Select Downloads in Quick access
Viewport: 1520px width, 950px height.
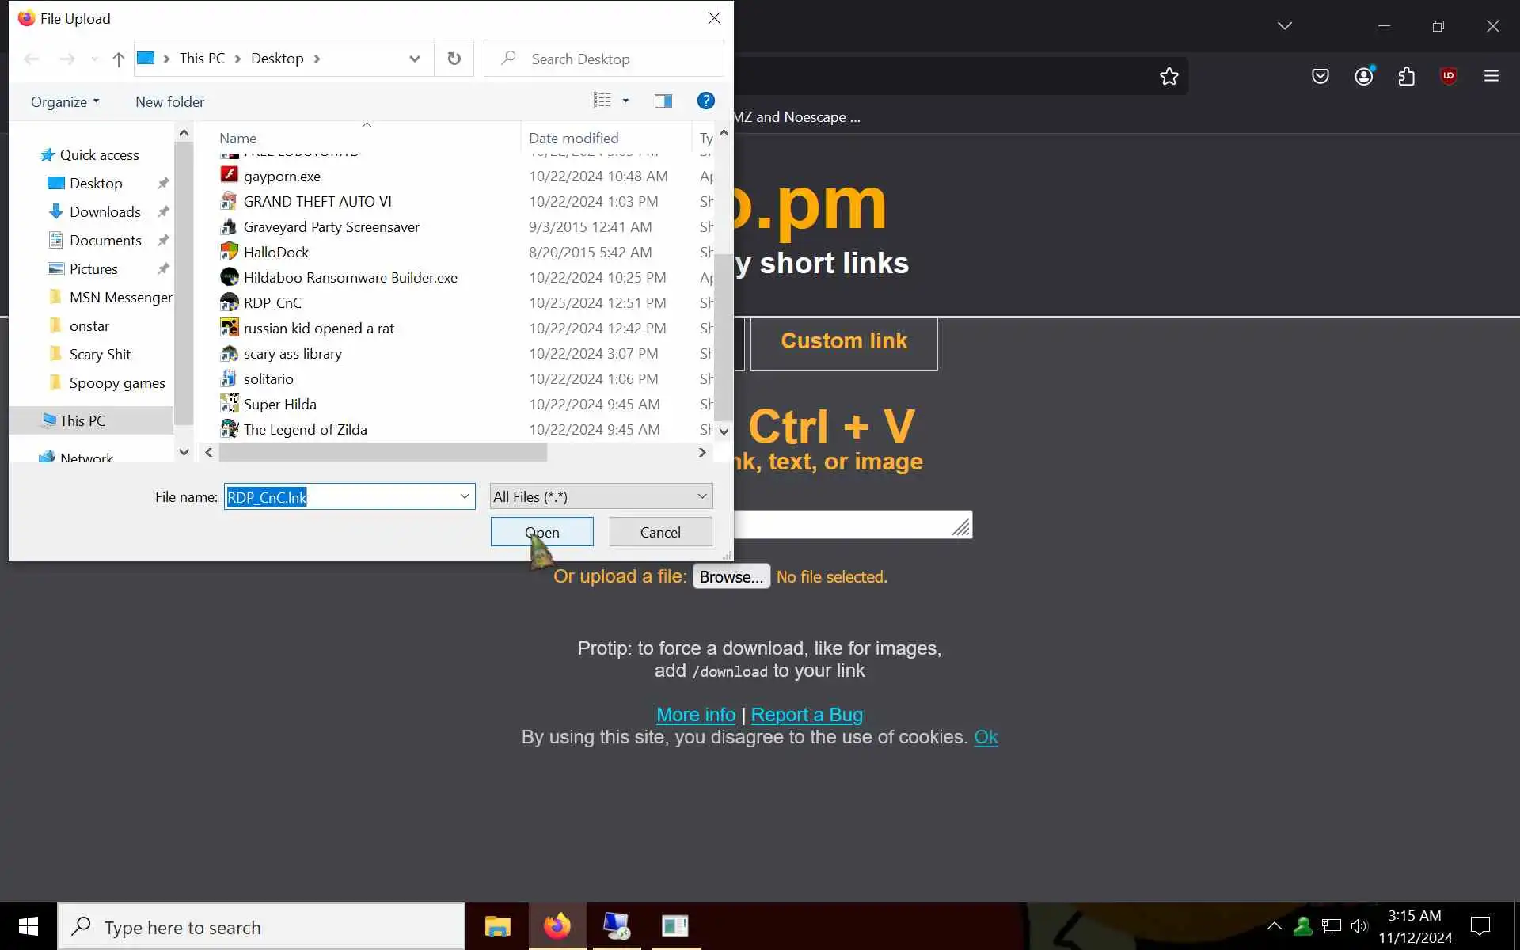tap(104, 211)
